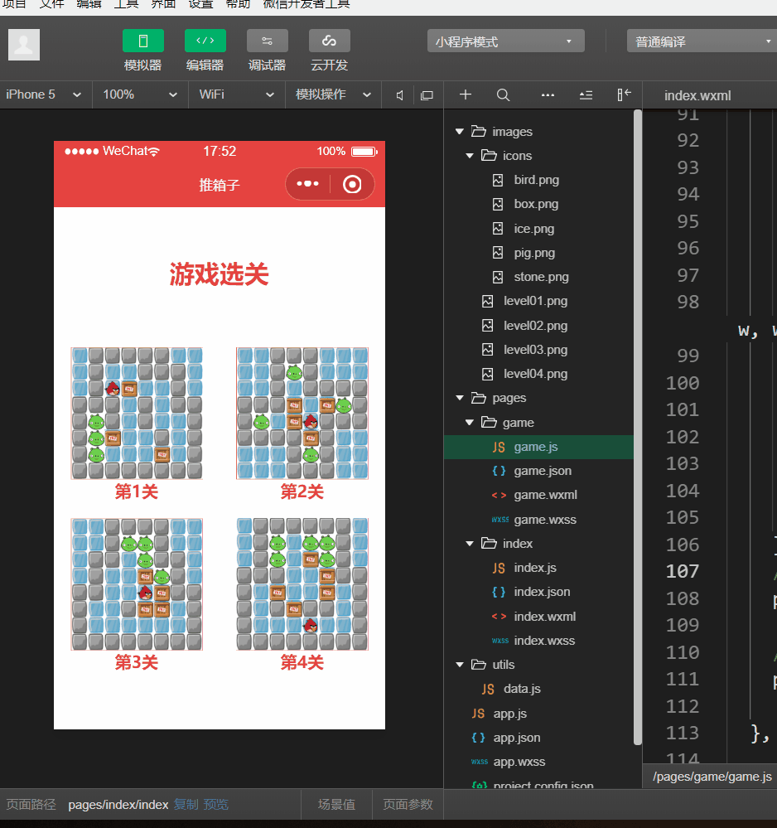
Task: Click line number 107 in editor
Action: tap(682, 571)
